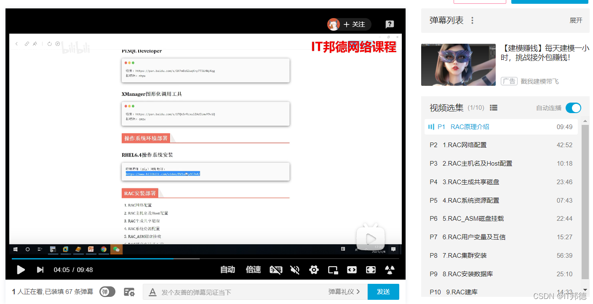Turn off the 自动连播 autoplay switch

point(573,108)
